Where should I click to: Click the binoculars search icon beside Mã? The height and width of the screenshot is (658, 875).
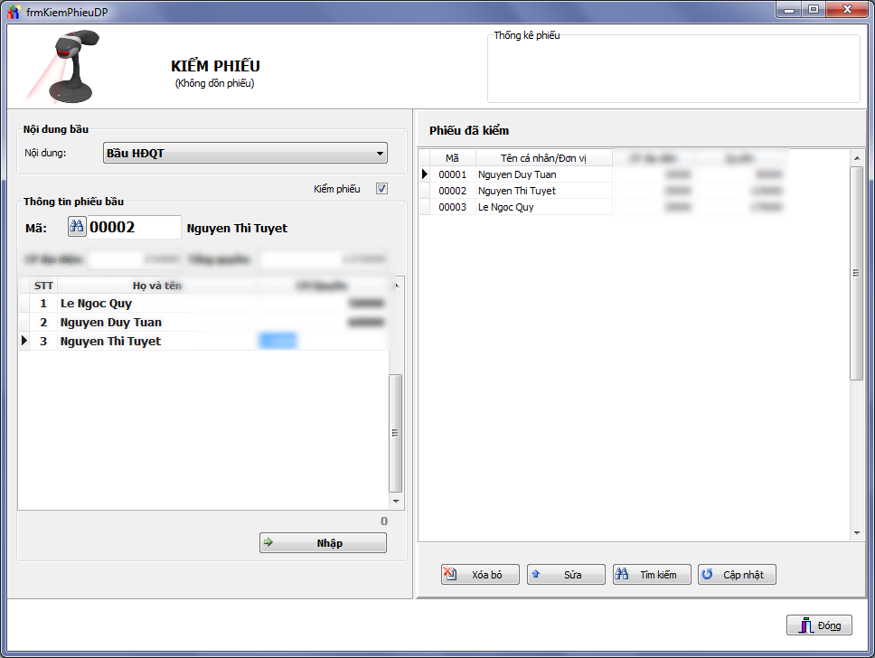click(x=77, y=228)
